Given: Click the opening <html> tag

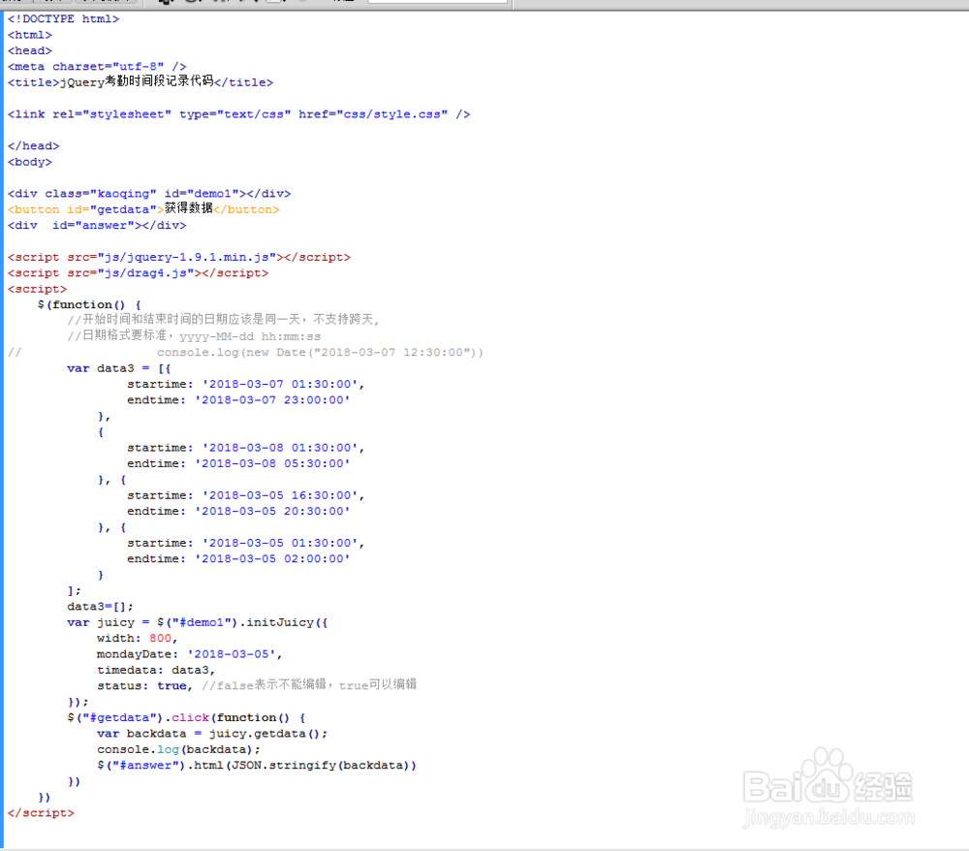Looking at the screenshot, I should tap(30, 35).
